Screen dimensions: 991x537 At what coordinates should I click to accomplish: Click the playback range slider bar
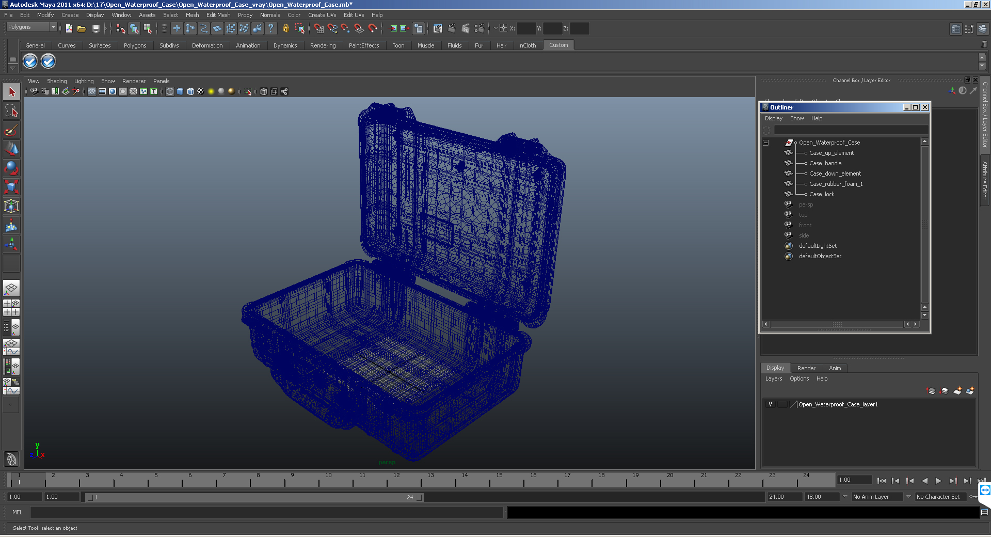(x=254, y=497)
